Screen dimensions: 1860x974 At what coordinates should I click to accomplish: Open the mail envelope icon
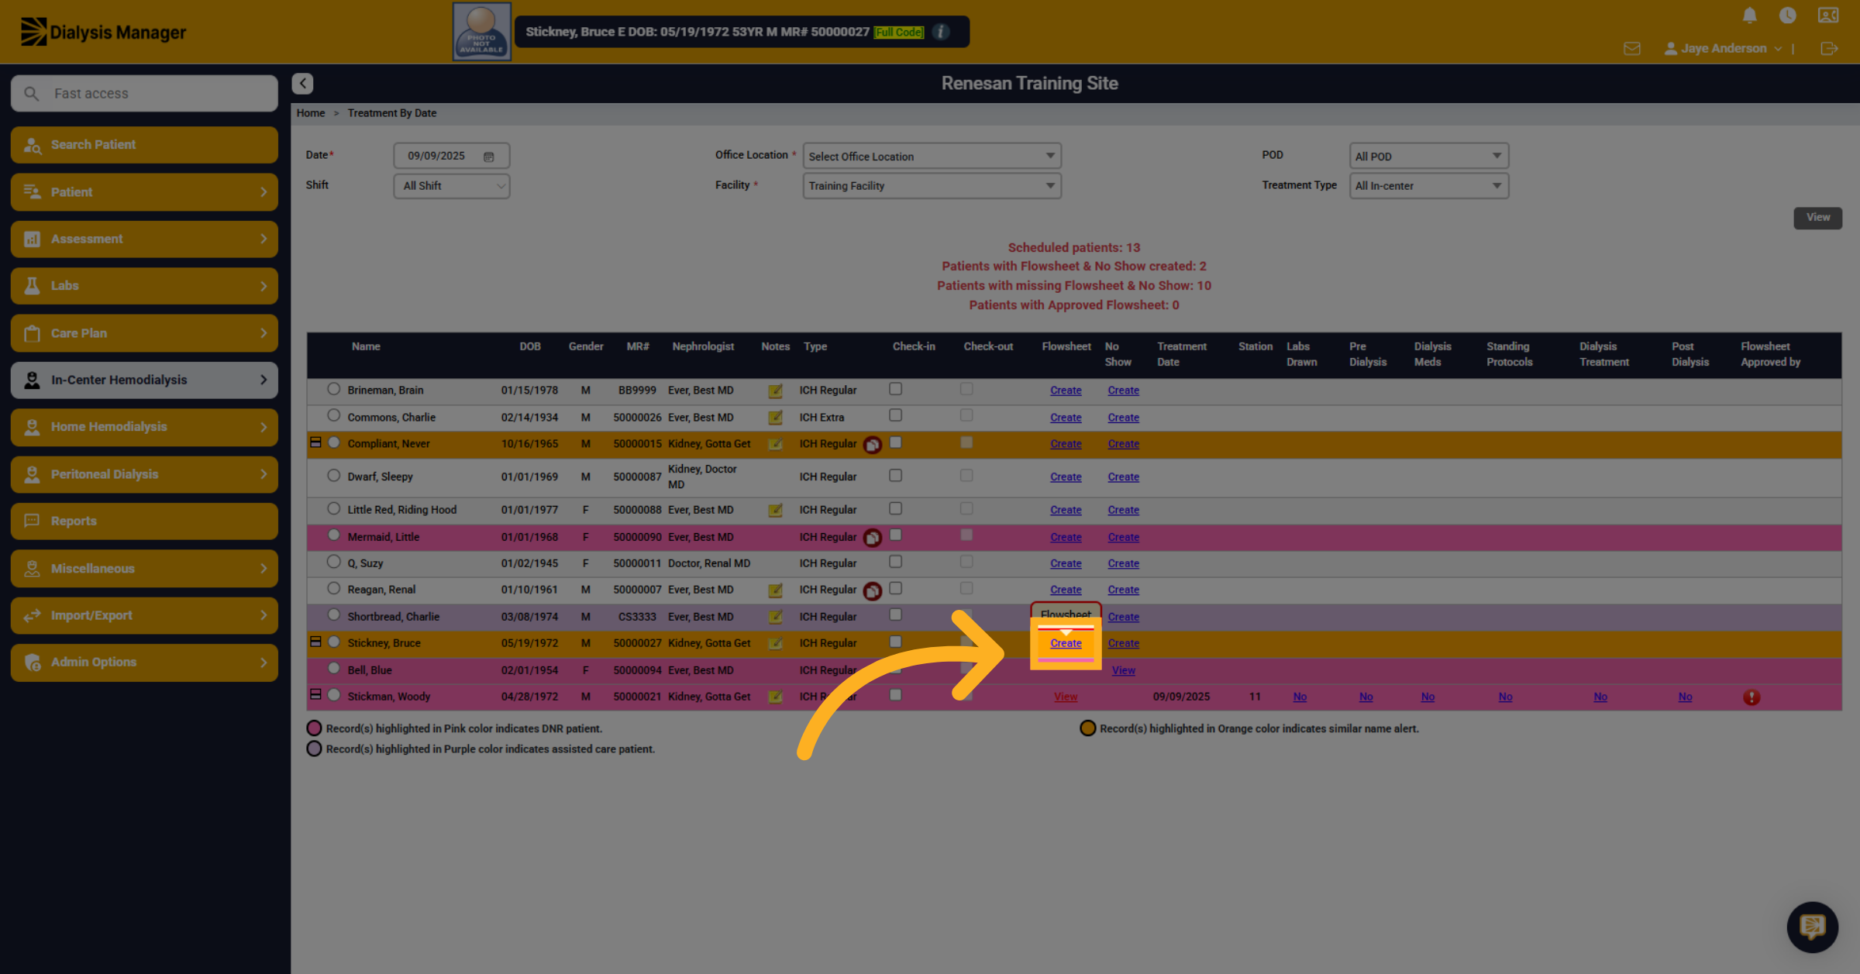click(x=1632, y=49)
